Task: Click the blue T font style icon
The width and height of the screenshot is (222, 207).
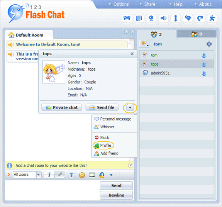Action: [x=72, y=175]
